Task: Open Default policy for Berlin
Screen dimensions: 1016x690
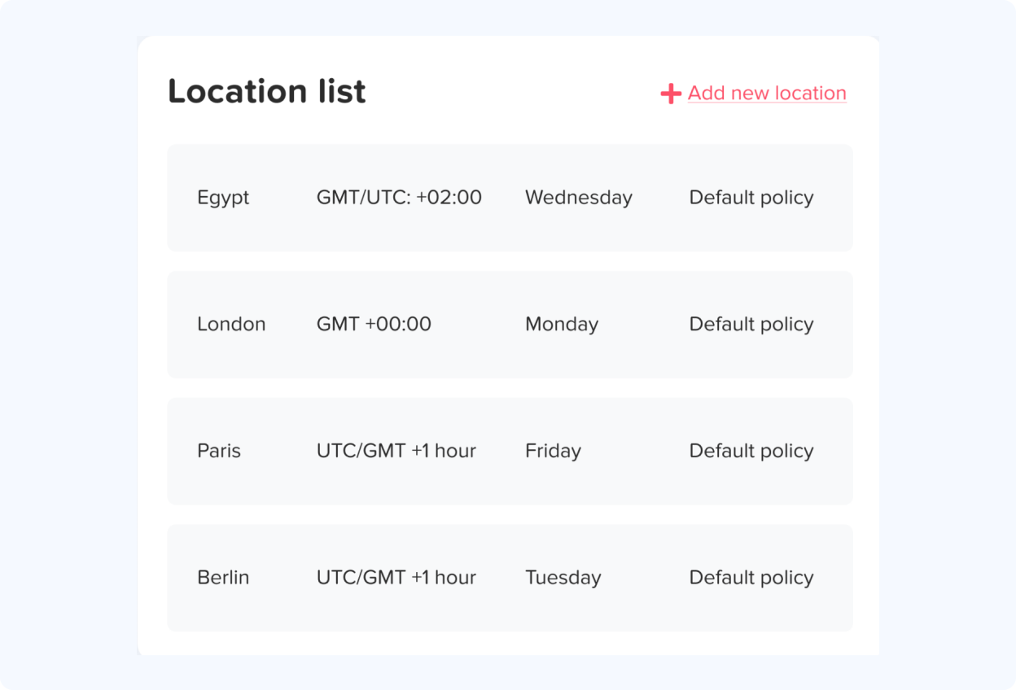Action: coord(751,578)
